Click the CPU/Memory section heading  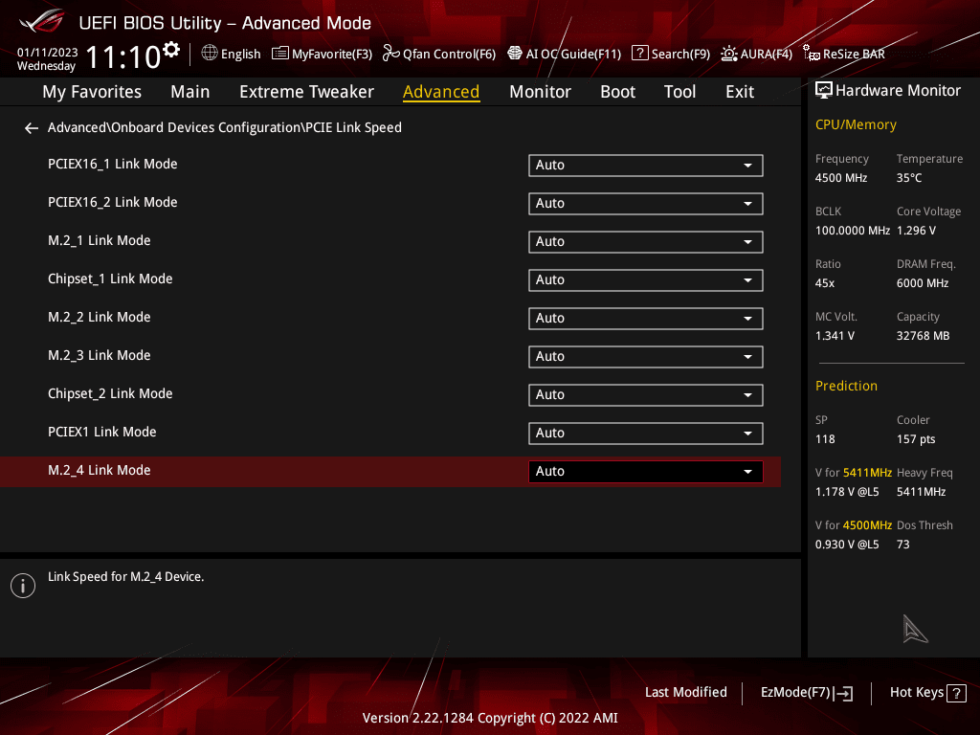click(x=856, y=125)
